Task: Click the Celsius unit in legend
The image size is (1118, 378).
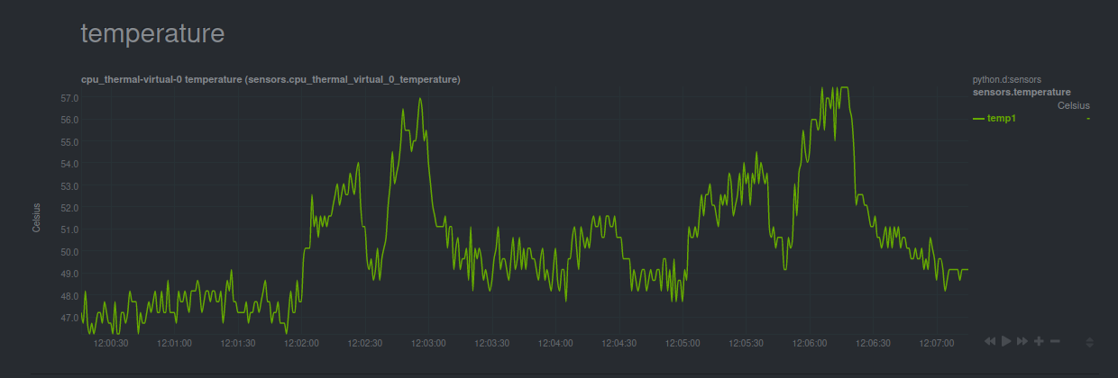Action: pyautogui.click(x=1073, y=105)
